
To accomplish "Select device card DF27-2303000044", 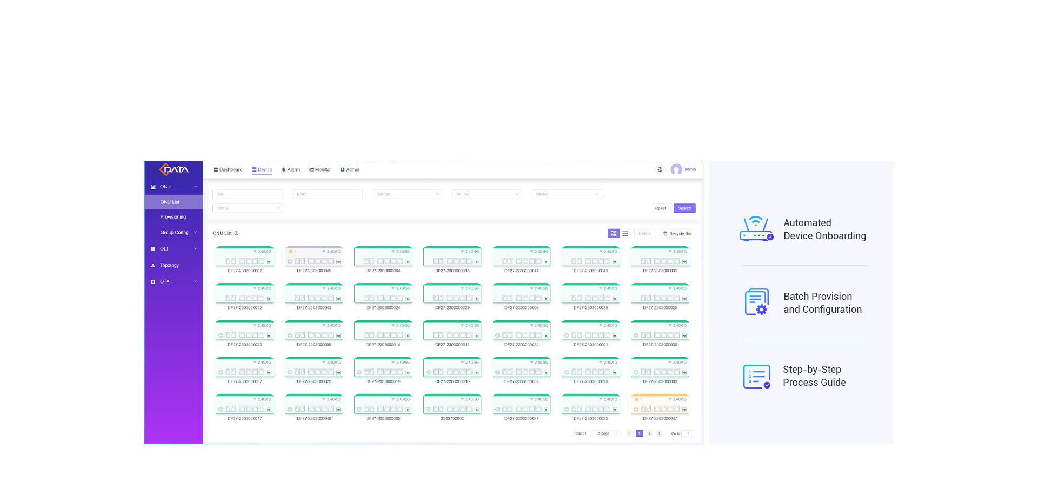I will click(522, 256).
